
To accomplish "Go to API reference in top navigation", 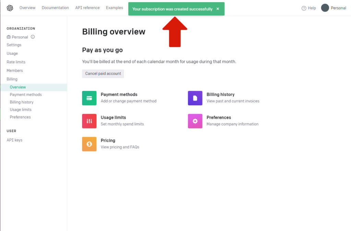I will pos(87,8).
